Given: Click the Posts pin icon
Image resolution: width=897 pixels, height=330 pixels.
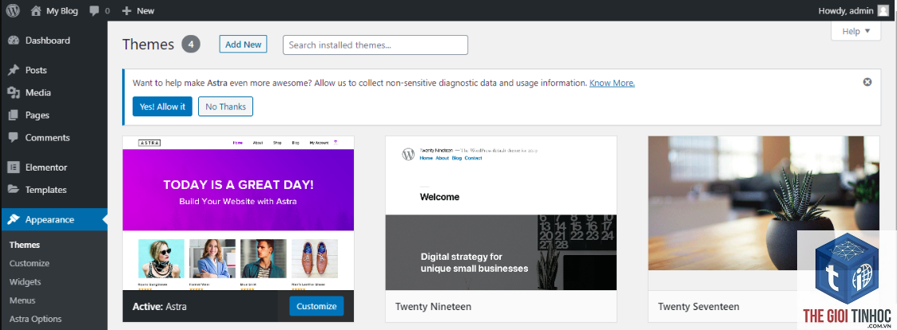Looking at the screenshot, I should [14, 70].
